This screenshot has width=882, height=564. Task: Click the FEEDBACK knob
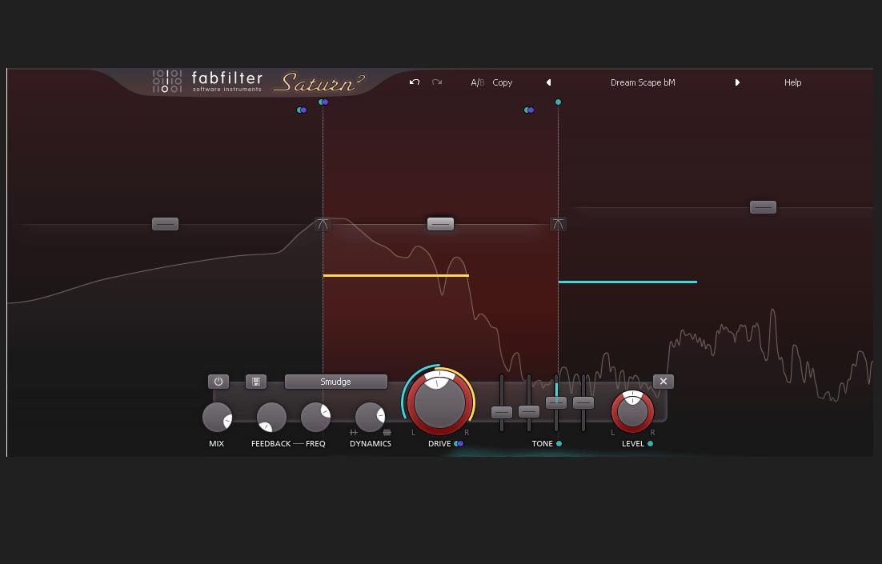(271, 418)
